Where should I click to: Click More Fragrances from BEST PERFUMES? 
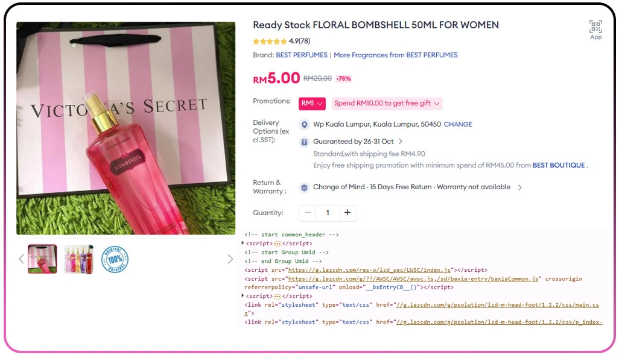click(x=396, y=55)
